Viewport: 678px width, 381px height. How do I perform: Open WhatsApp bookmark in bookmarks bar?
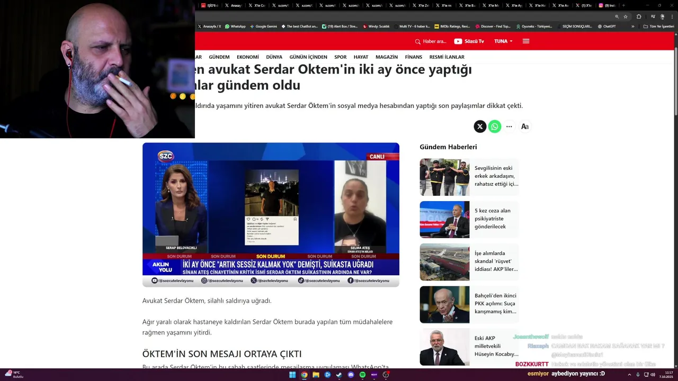click(x=235, y=26)
